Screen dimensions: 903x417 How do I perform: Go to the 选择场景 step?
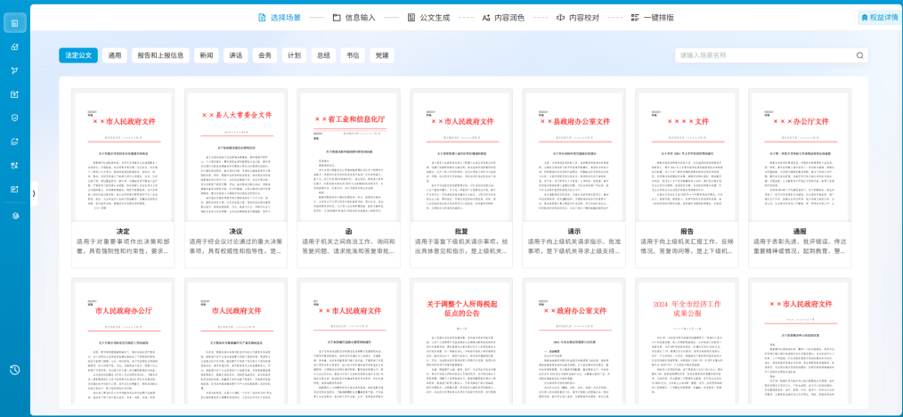point(280,17)
